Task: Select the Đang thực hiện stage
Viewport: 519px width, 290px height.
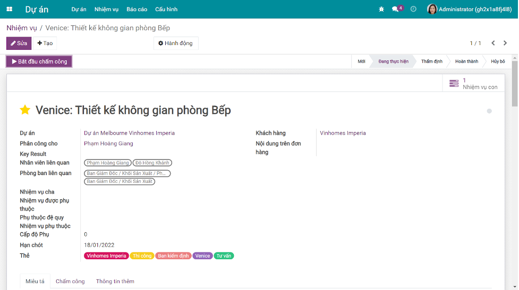Action: pos(393,61)
